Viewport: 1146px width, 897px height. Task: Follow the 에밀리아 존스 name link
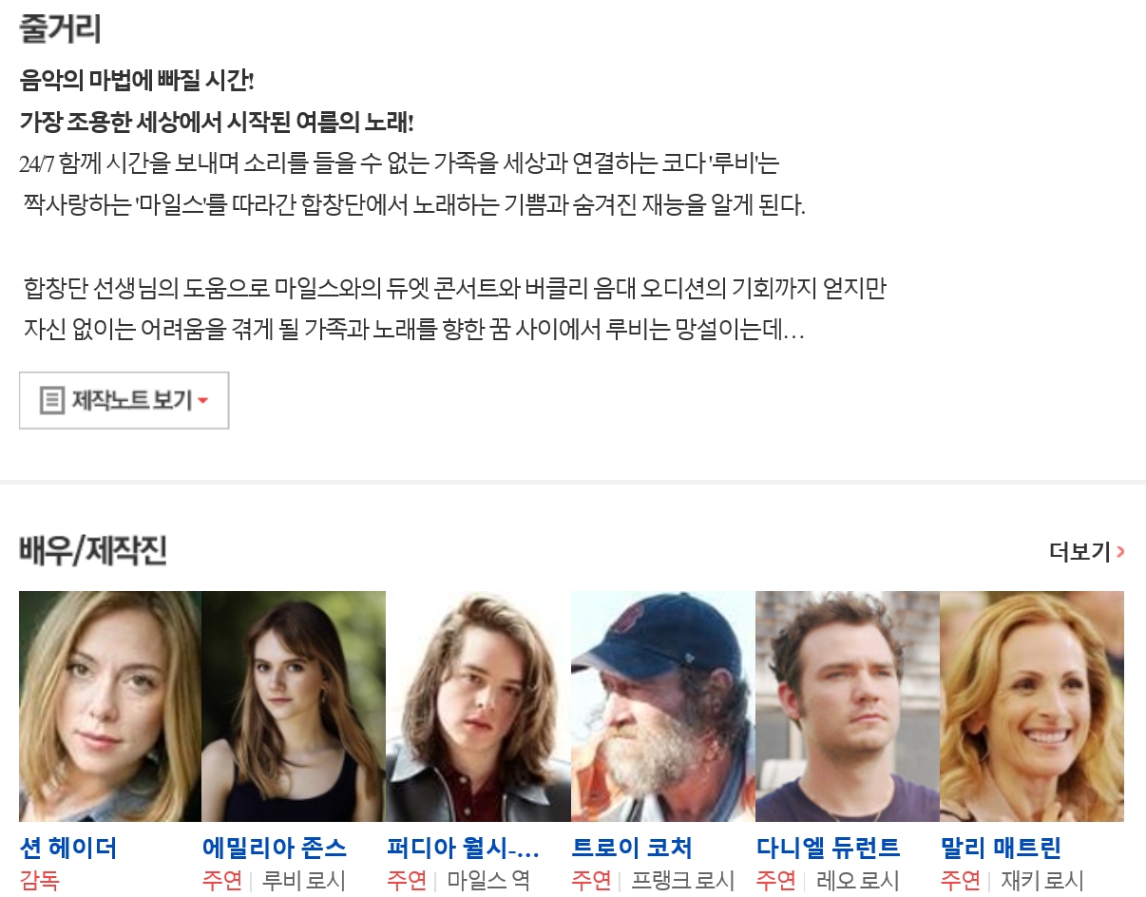tap(275, 848)
